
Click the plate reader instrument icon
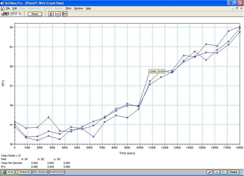point(5,14)
